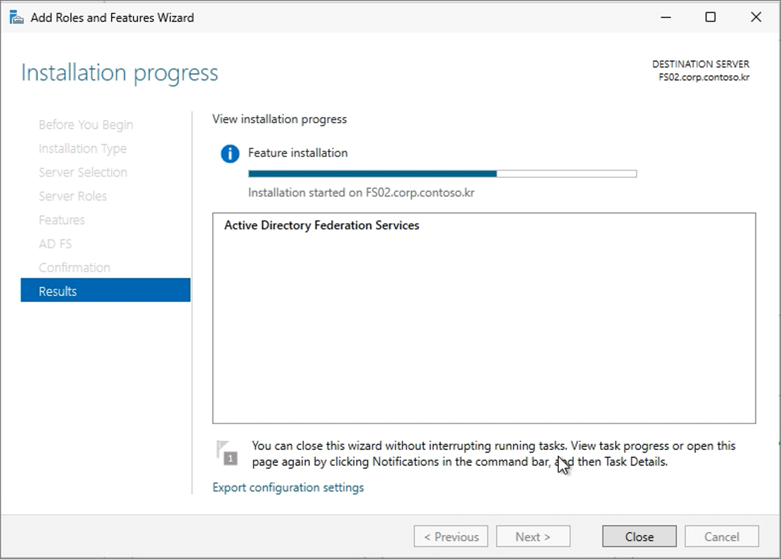This screenshot has width=781, height=559.
Task: Click the feature installation progress bar
Action: [442, 174]
